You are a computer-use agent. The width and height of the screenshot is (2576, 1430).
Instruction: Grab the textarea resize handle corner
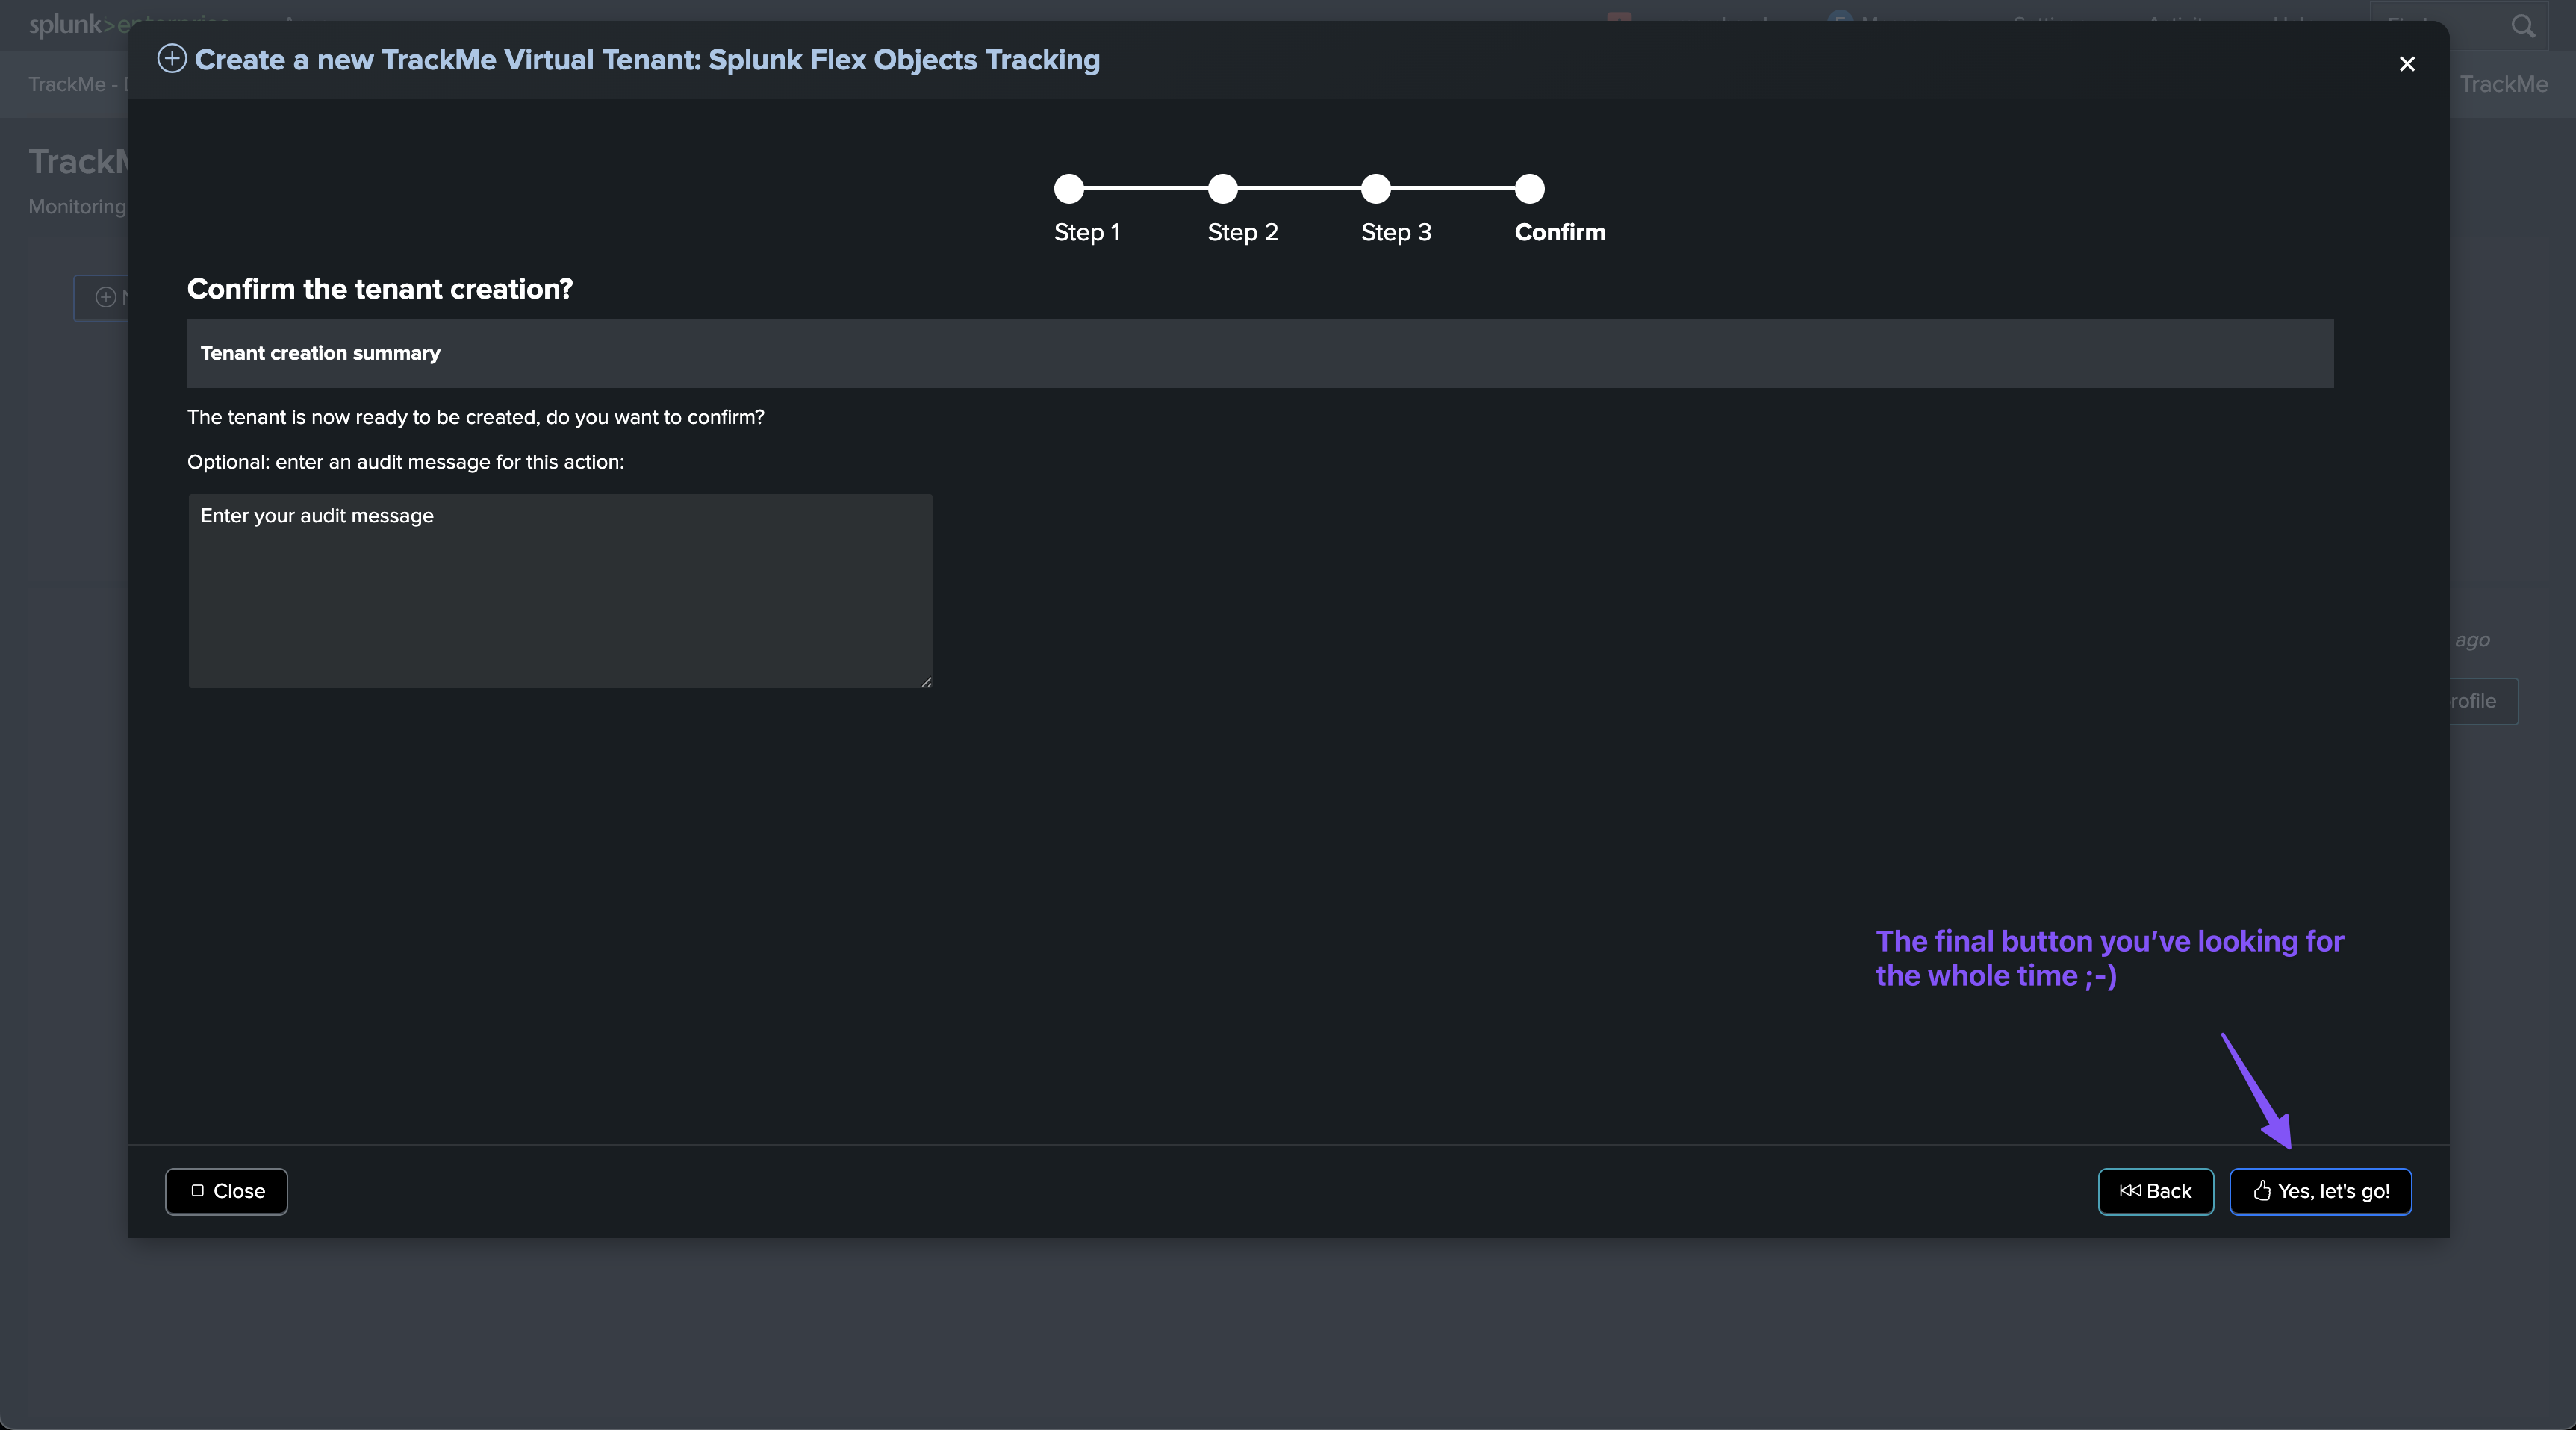click(x=927, y=682)
